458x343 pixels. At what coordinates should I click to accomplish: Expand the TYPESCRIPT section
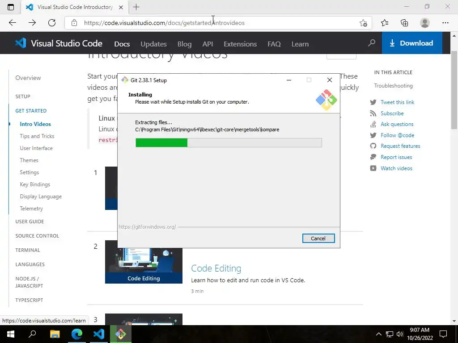pos(29,300)
